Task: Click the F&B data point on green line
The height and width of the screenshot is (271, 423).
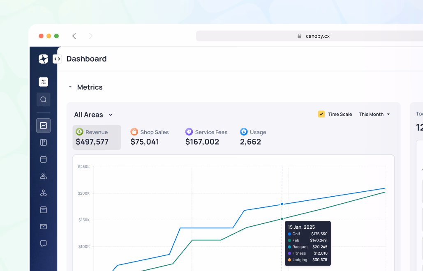Action: 282,219
